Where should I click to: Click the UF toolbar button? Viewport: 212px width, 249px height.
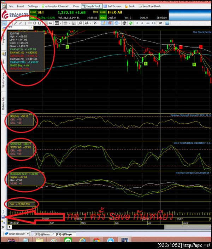160,23
